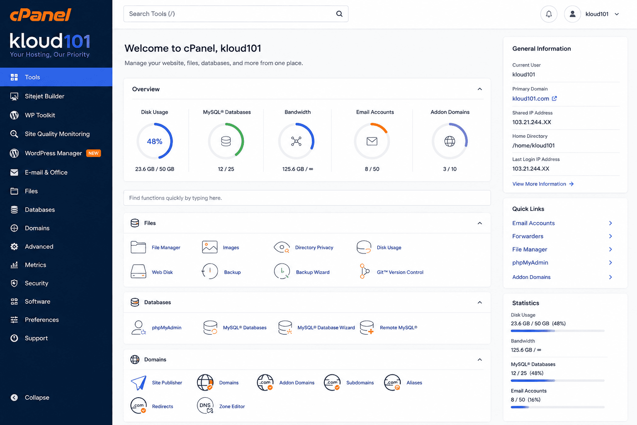Click the Disk Usage statistics progress bar
This screenshot has width=637, height=425.
coord(558,331)
